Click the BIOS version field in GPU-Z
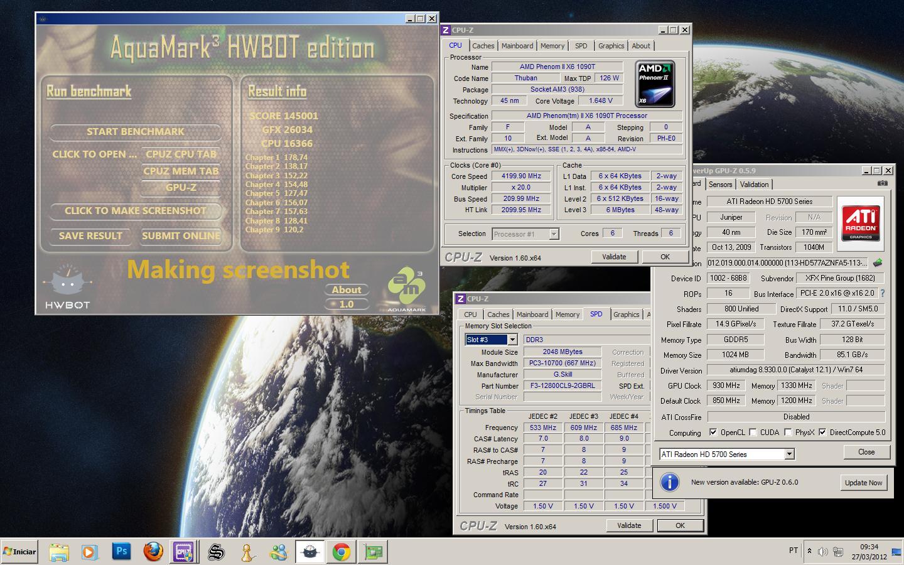The height and width of the screenshot is (565, 904). [788, 263]
